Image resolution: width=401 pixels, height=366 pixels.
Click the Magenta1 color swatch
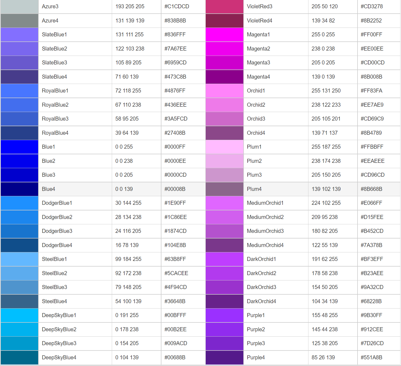click(224, 34)
